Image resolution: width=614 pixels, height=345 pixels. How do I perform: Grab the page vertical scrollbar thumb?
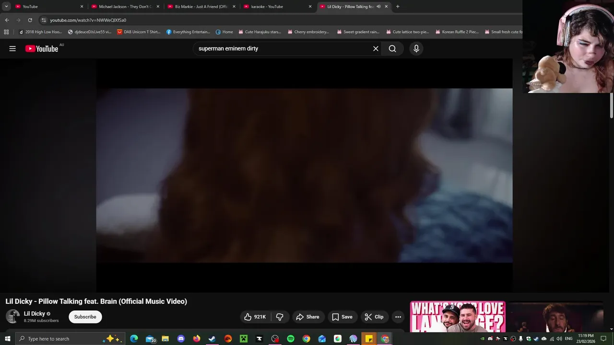pyautogui.click(x=612, y=105)
